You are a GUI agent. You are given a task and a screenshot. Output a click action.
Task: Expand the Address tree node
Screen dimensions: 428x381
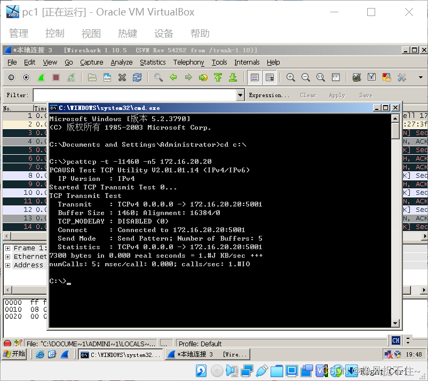click(x=8, y=265)
